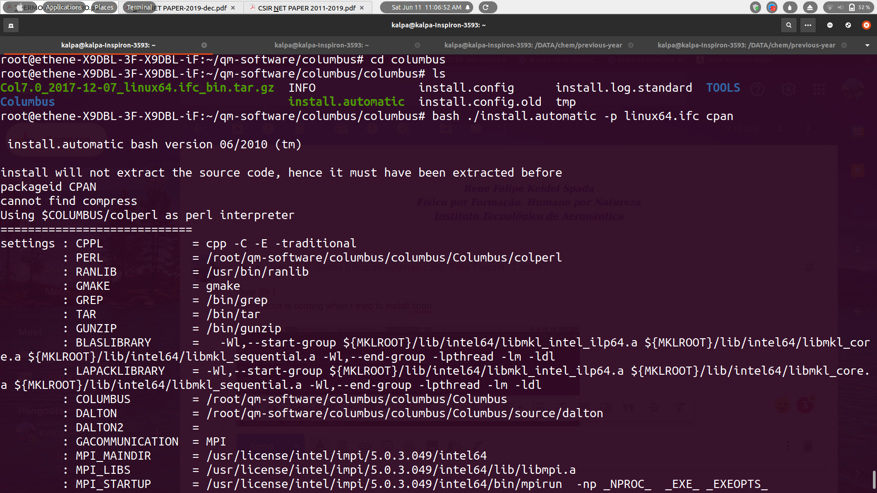Click the shield icon in the system tray
877x493 pixels.
point(755,7)
